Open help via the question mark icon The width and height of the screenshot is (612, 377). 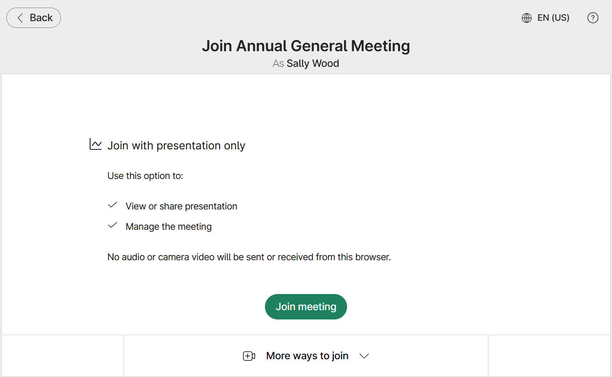pos(593,18)
